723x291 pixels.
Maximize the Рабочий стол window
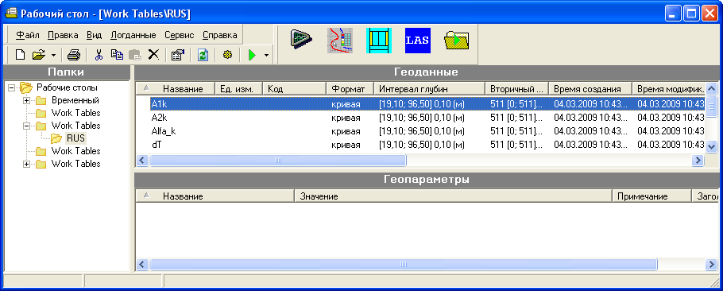[x=692, y=14]
